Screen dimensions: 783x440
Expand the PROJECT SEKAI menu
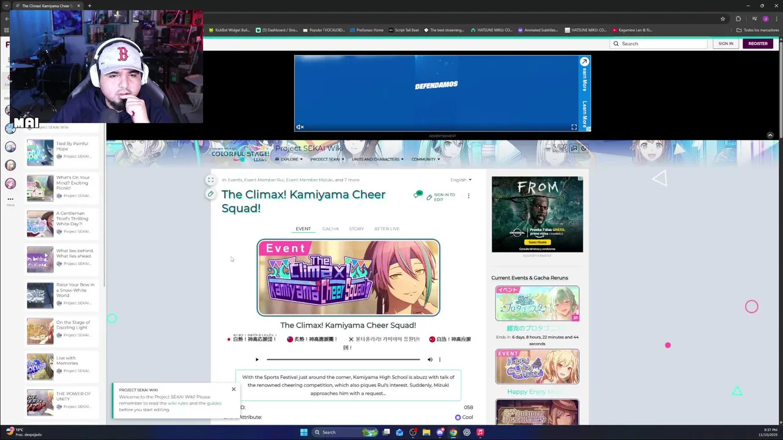tap(327, 159)
